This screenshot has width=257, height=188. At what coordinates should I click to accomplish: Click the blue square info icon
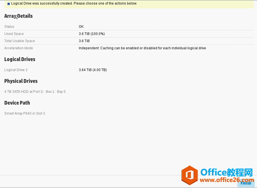coord(9,4)
